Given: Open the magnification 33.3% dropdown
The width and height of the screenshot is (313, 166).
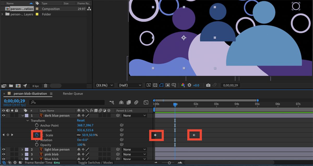Looking at the screenshot, I should (x=105, y=85).
